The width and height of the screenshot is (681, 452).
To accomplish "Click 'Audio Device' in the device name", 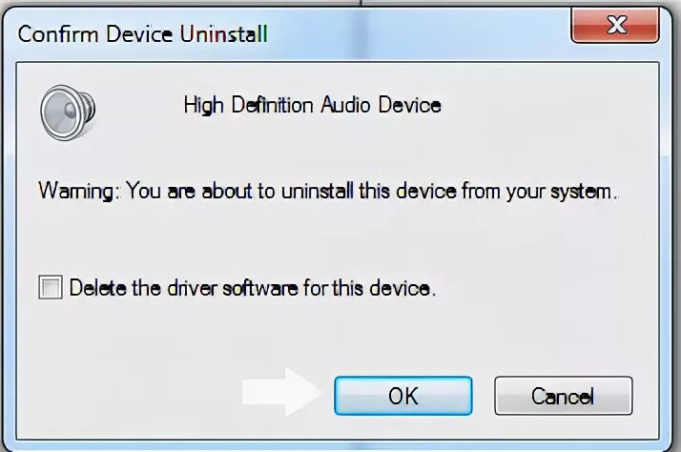I will tap(381, 106).
